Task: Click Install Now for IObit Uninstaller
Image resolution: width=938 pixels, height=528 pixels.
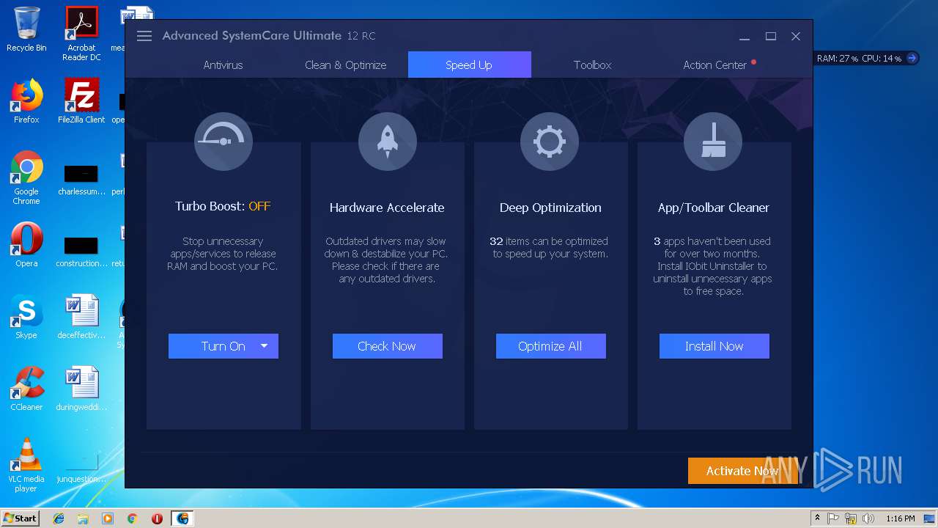Action: 714,346
